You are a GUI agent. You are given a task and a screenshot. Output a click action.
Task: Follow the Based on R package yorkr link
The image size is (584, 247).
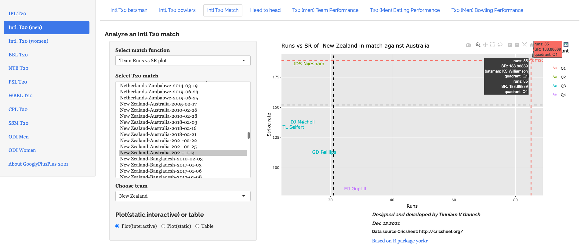click(399, 241)
